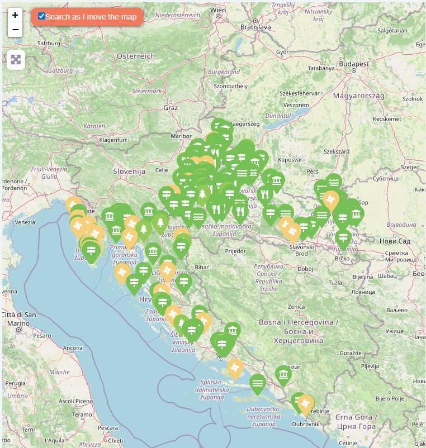The width and height of the screenshot is (426, 448).
Task: Open museum marker right of Primorsko-goranska label
Action: 153,253
